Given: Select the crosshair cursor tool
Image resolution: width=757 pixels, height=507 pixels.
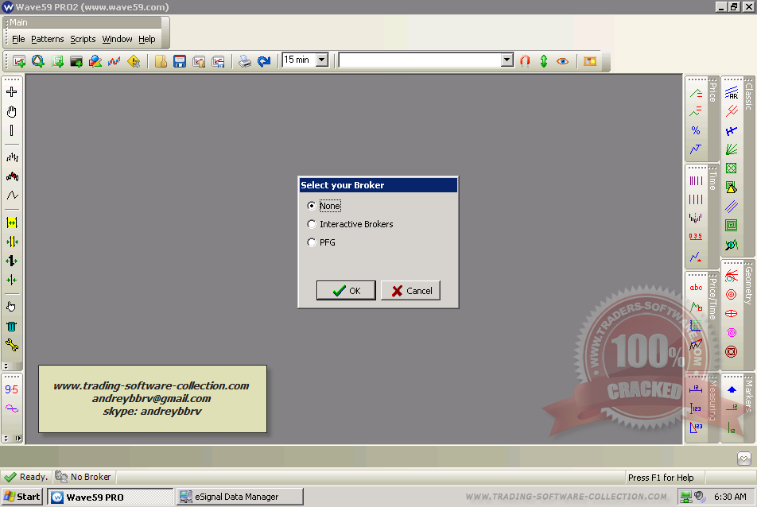Looking at the screenshot, I should (11, 92).
